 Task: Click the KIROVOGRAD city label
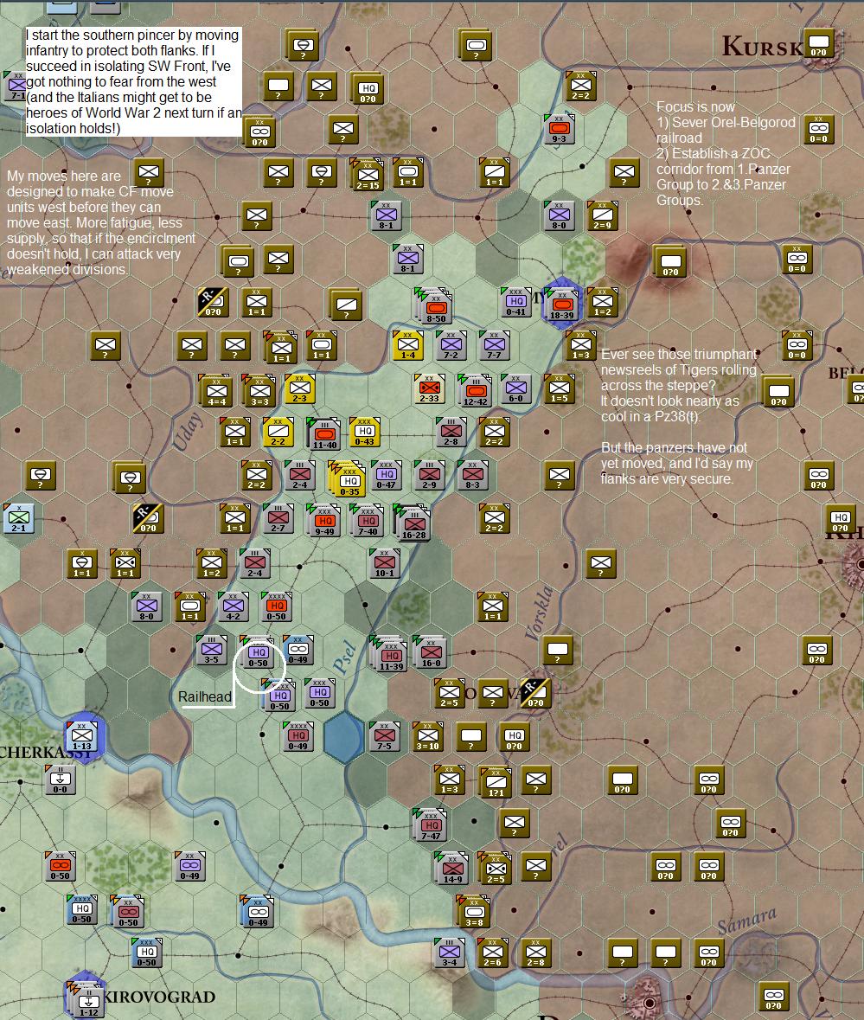(159, 998)
